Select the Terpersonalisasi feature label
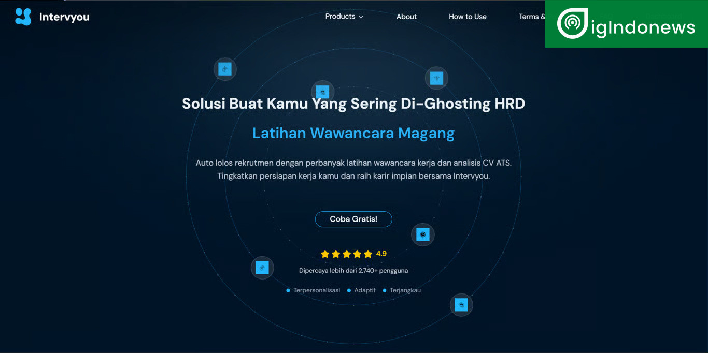Viewport: 708px width, 353px height. tap(317, 290)
